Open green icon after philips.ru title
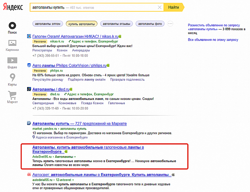Image resolution: width=250 pixels, height=192 pixels. tap(108, 65)
